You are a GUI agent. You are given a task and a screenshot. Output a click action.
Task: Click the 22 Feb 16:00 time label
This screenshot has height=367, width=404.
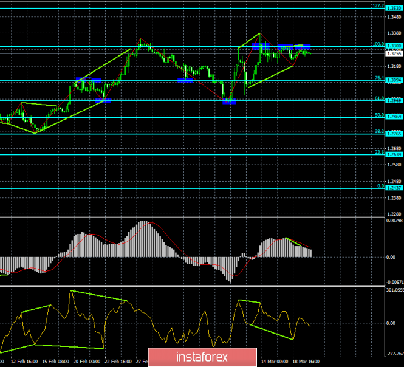(118, 362)
